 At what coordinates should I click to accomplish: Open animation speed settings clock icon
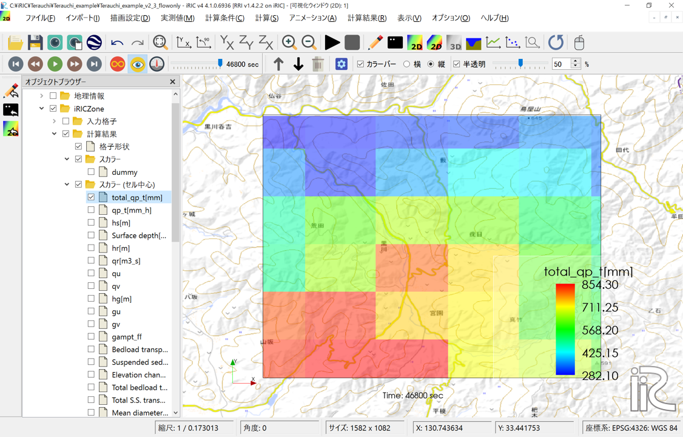pyautogui.click(x=157, y=64)
